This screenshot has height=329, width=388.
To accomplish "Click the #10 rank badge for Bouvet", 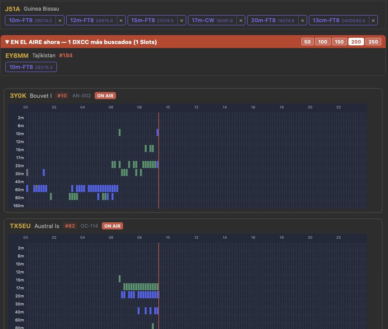I will 62,96.
